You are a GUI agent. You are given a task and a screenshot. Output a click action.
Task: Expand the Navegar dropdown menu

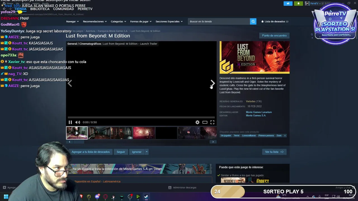click(72, 21)
